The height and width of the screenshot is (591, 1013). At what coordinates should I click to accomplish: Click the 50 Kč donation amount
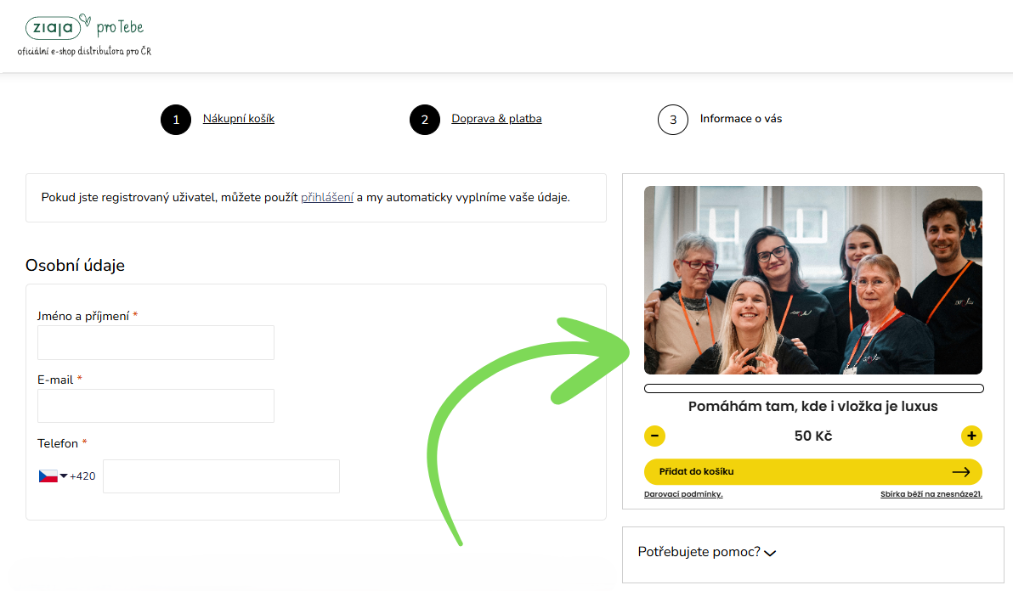pos(812,436)
